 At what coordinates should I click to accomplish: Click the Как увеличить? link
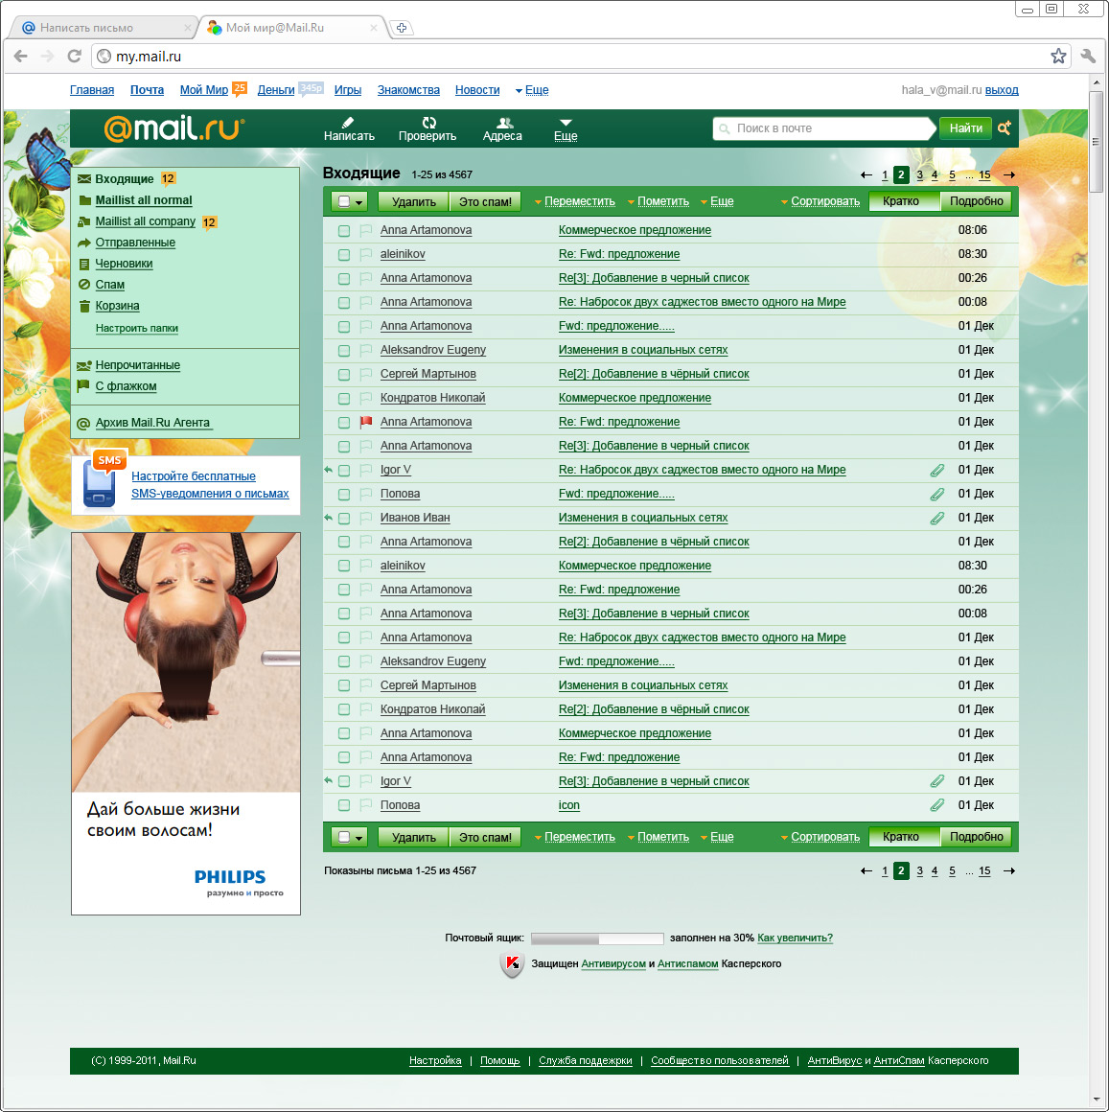[x=795, y=938]
